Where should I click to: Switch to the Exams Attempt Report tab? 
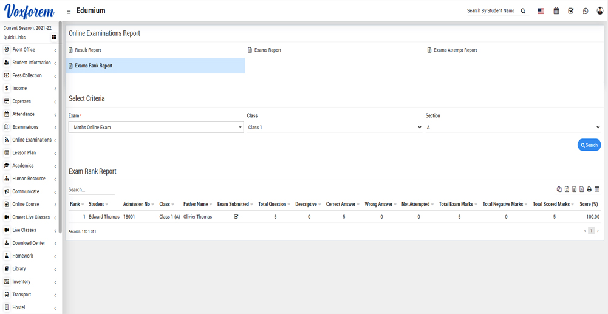click(455, 50)
